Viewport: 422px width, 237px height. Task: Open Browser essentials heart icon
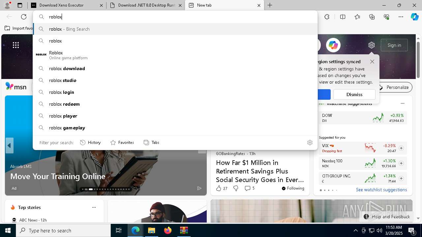tap(386, 17)
